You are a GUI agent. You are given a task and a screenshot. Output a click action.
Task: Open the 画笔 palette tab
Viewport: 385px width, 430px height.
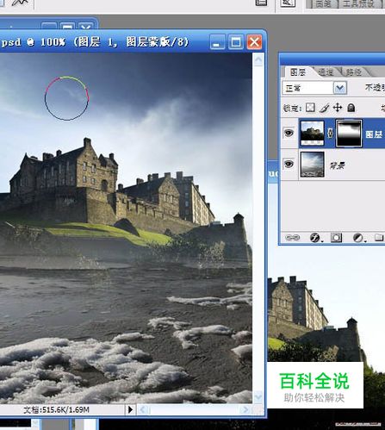[x=323, y=3]
